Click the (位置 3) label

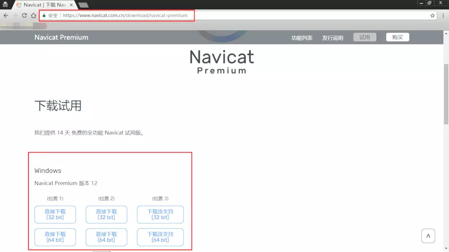pyautogui.click(x=160, y=199)
